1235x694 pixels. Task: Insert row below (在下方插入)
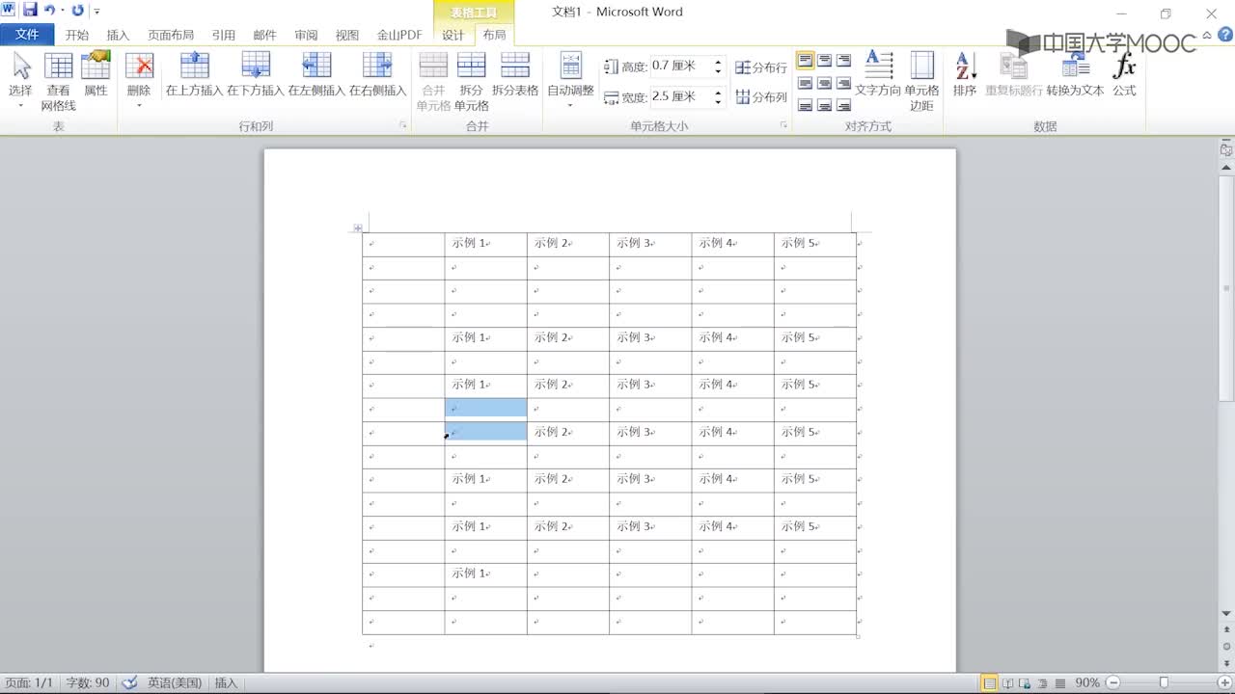pyautogui.click(x=256, y=75)
